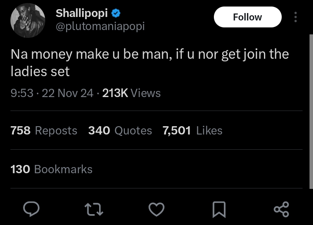Open Shallipopi's profile picture

click(28, 20)
